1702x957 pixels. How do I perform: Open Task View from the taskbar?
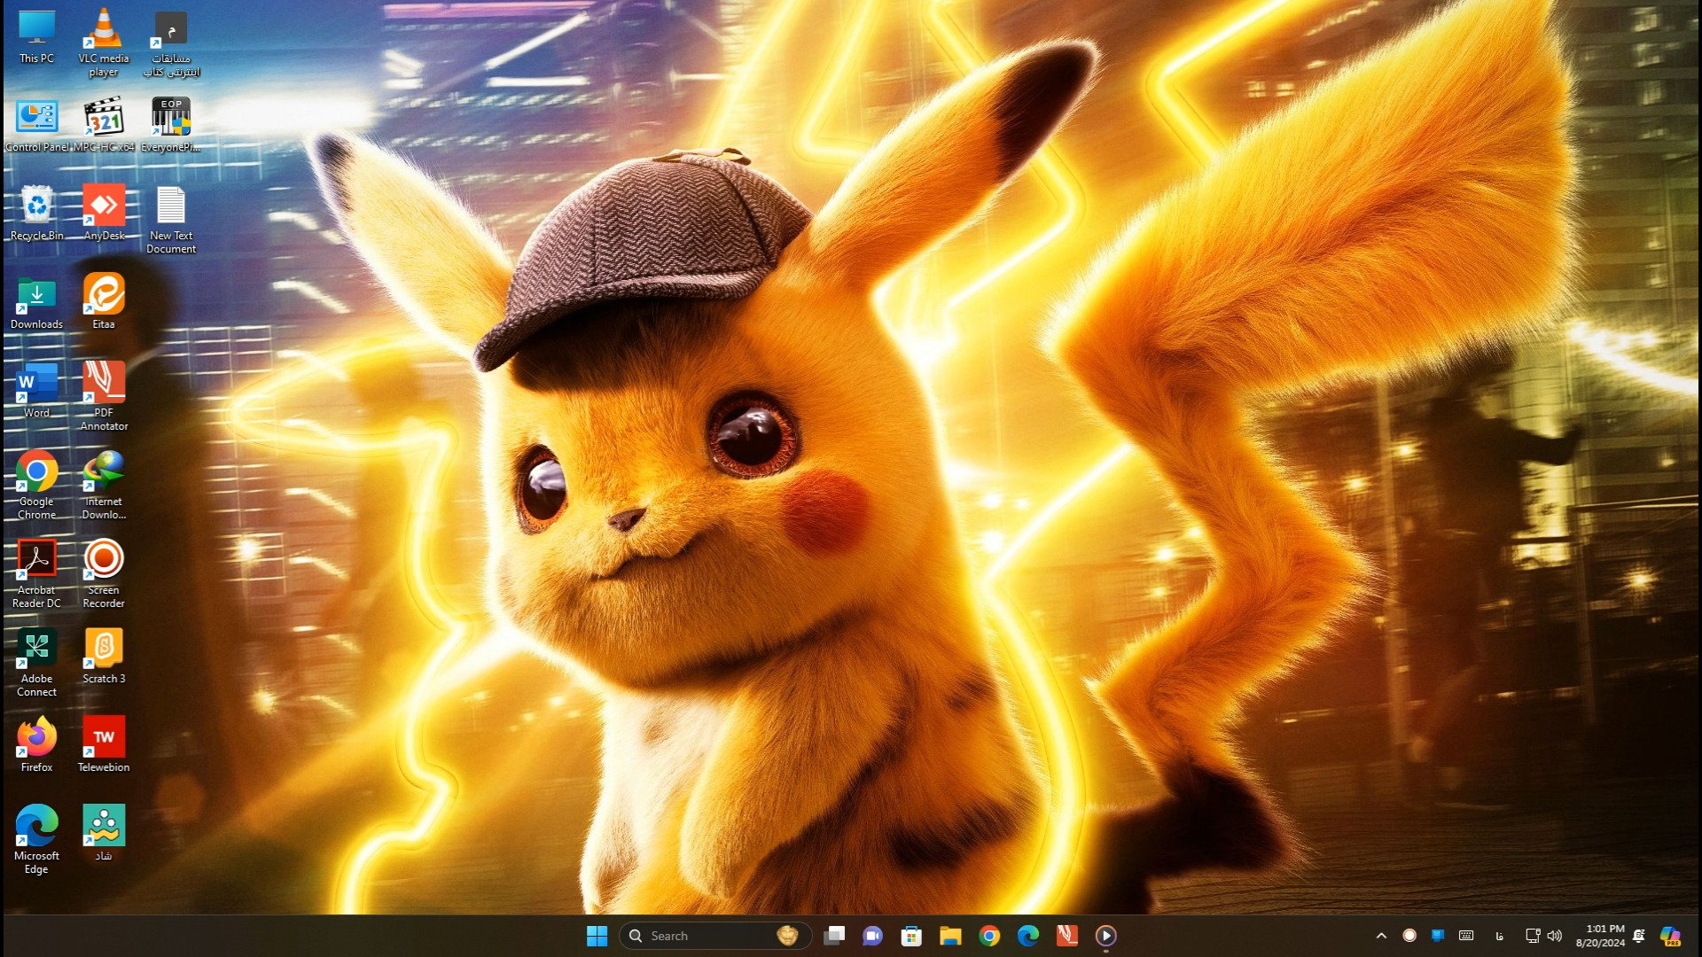click(833, 936)
